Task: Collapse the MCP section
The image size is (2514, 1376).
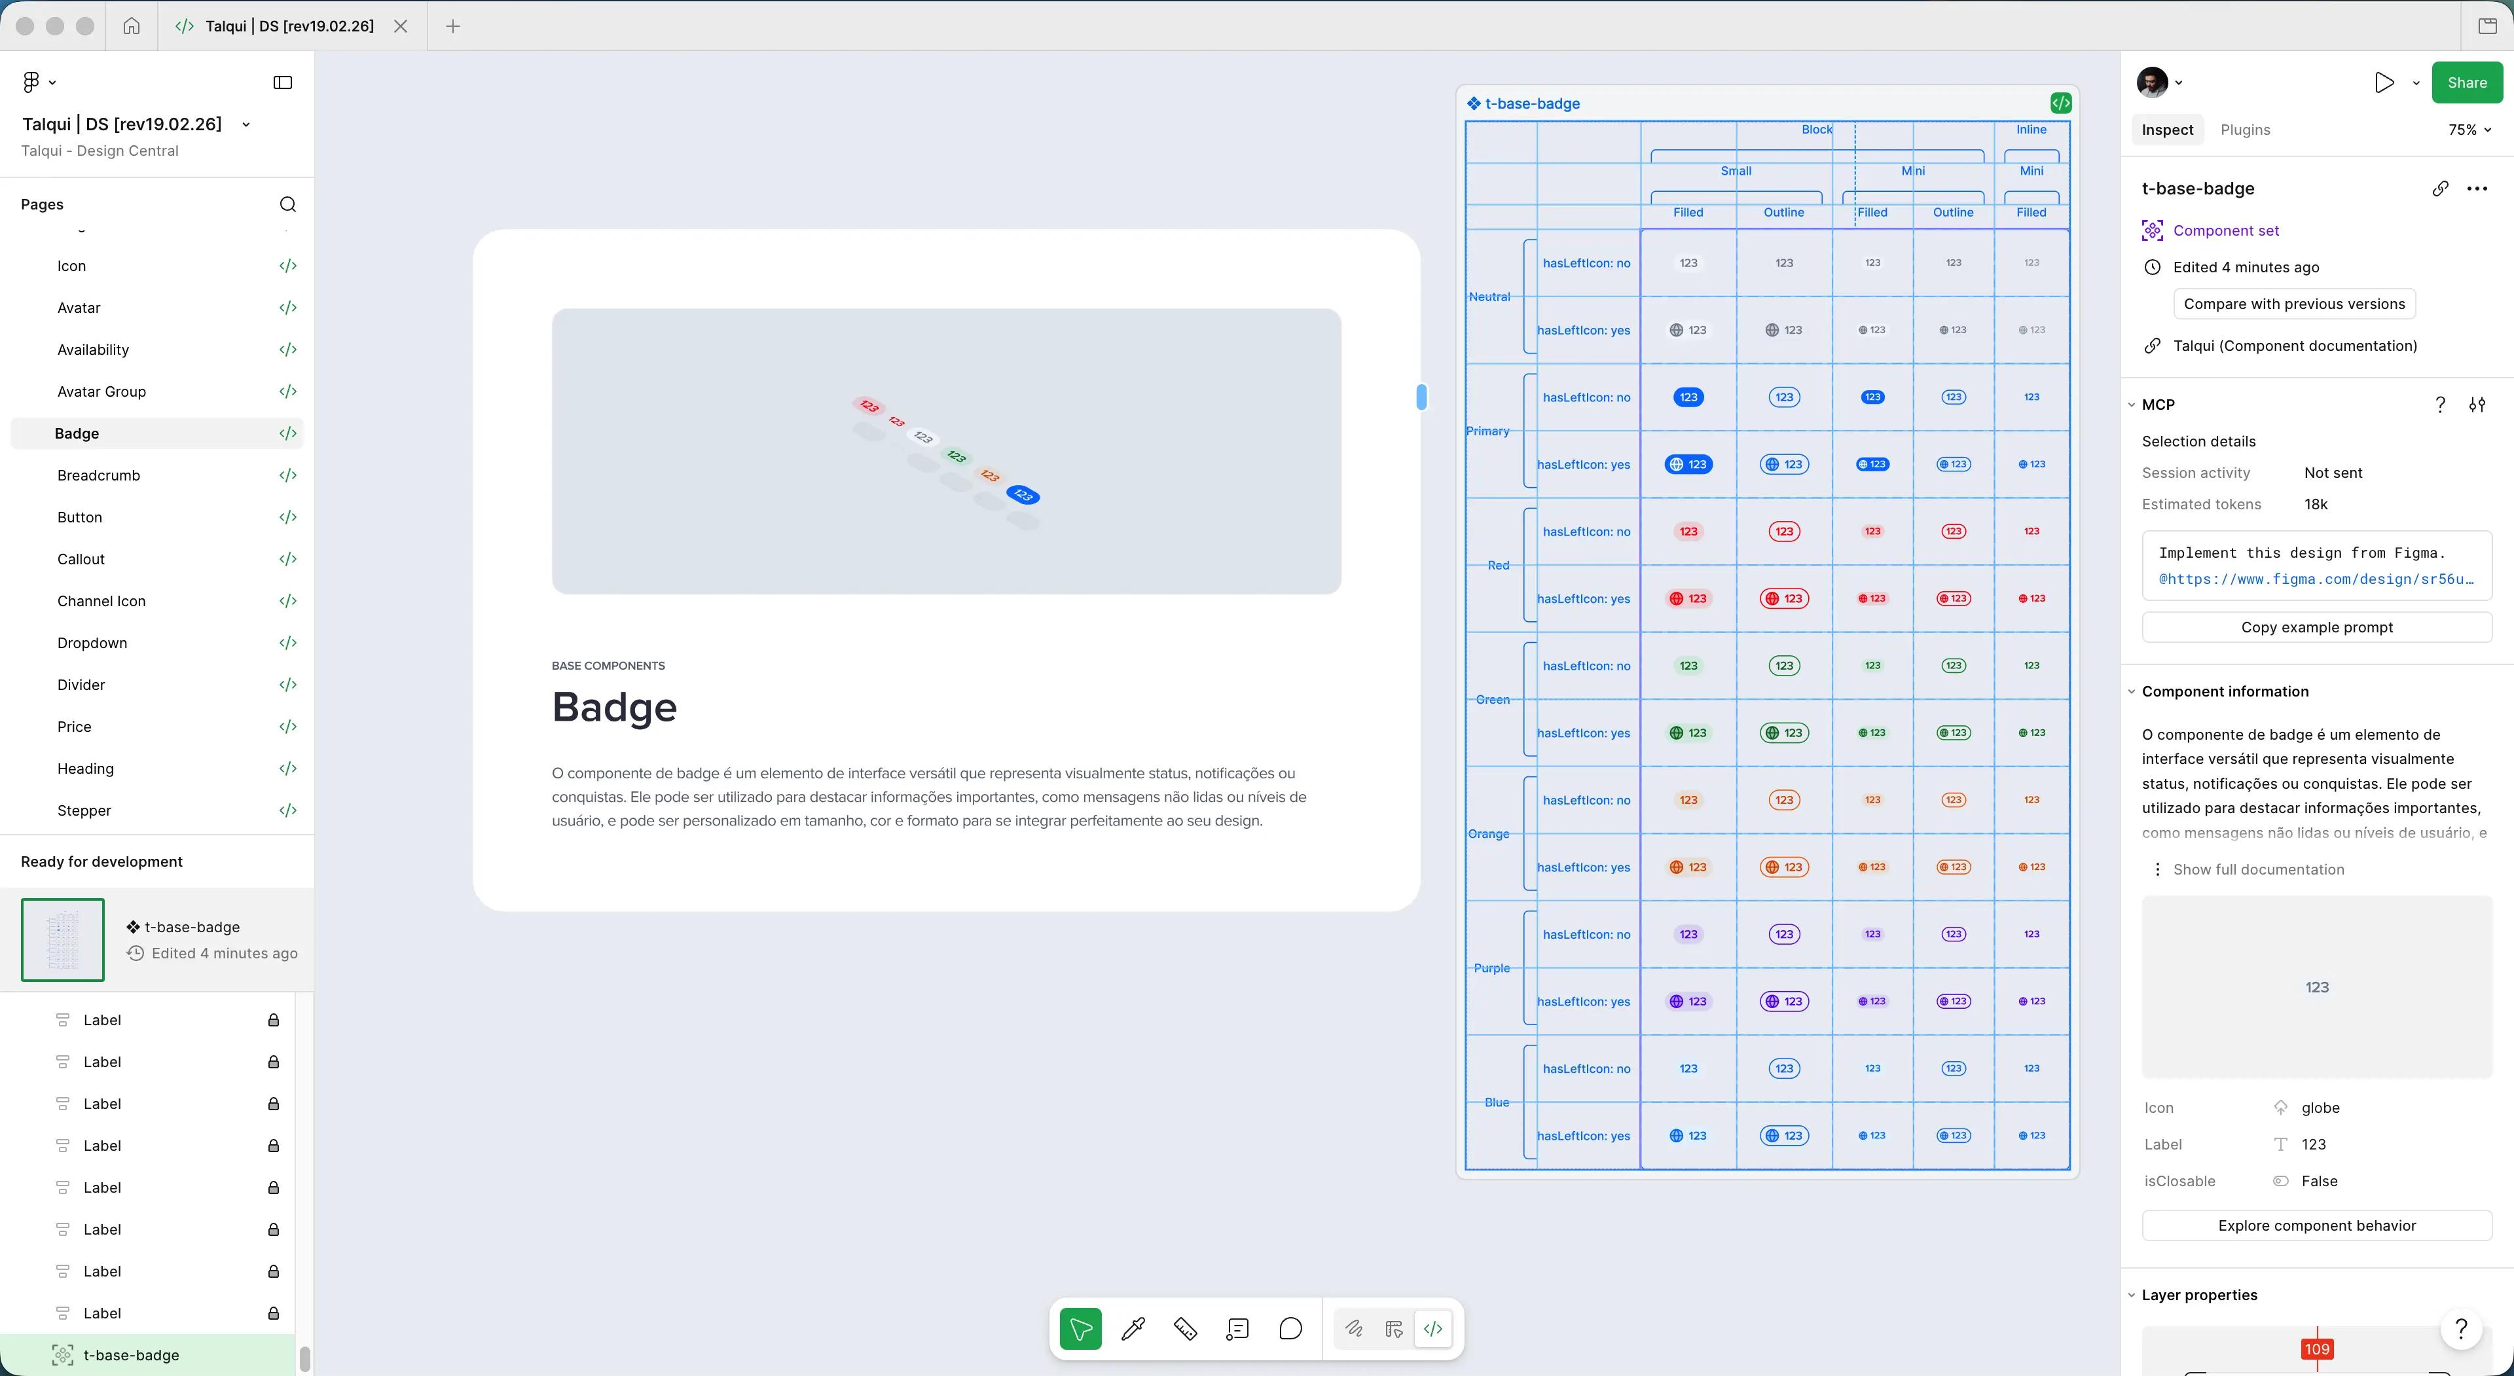Action: coord(2132,404)
